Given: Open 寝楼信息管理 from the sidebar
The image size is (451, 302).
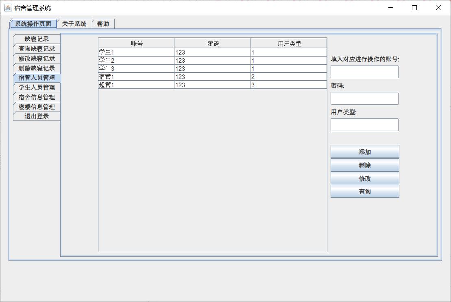Looking at the screenshot, I should coord(36,107).
